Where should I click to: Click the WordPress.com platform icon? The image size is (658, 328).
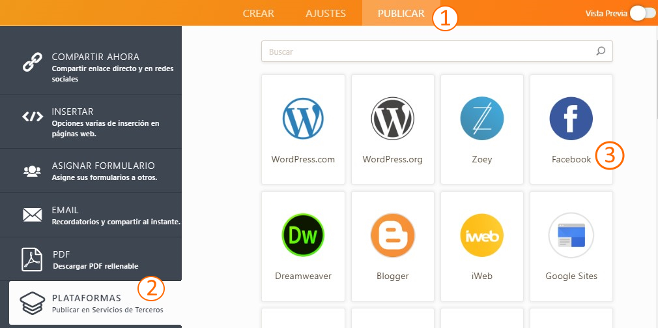(303, 119)
